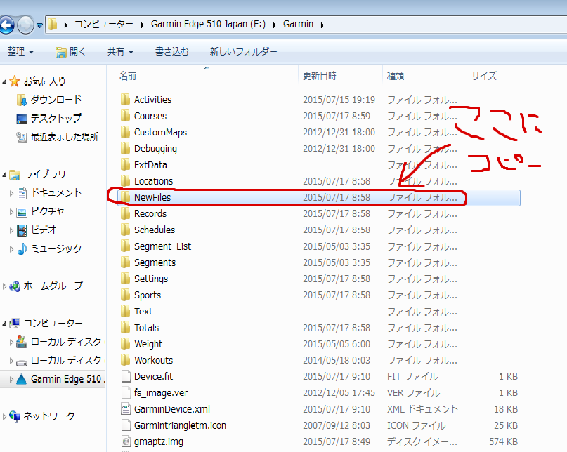
Task: Click the folder icon in address bar
Action: point(53,24)
